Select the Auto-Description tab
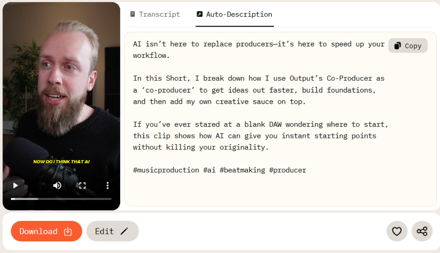The height and width of the screenshot is (253, 440). [235, 14]
